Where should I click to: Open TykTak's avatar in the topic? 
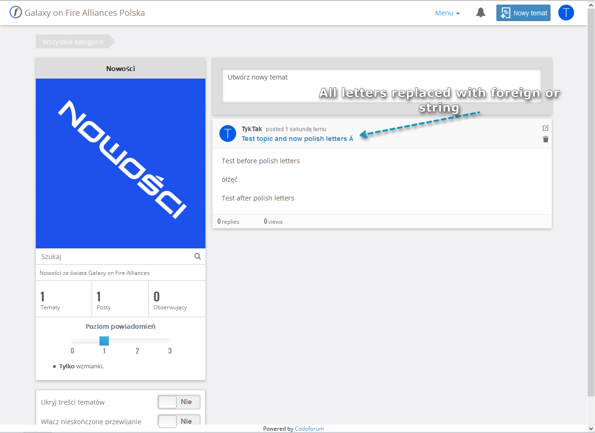(x=227, y=133)
